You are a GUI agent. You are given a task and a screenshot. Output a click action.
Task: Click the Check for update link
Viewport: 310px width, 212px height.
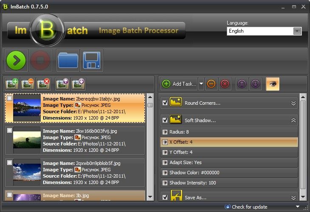tap(249, 207)
